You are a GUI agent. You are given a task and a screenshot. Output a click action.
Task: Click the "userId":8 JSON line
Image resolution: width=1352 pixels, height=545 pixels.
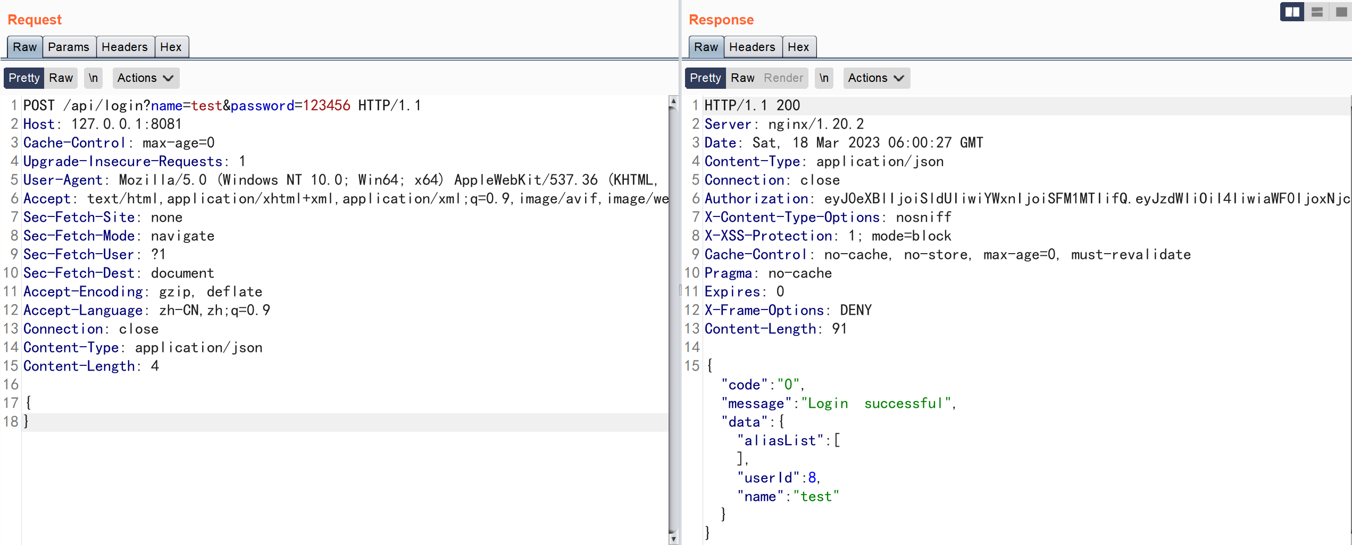(779, 477)
